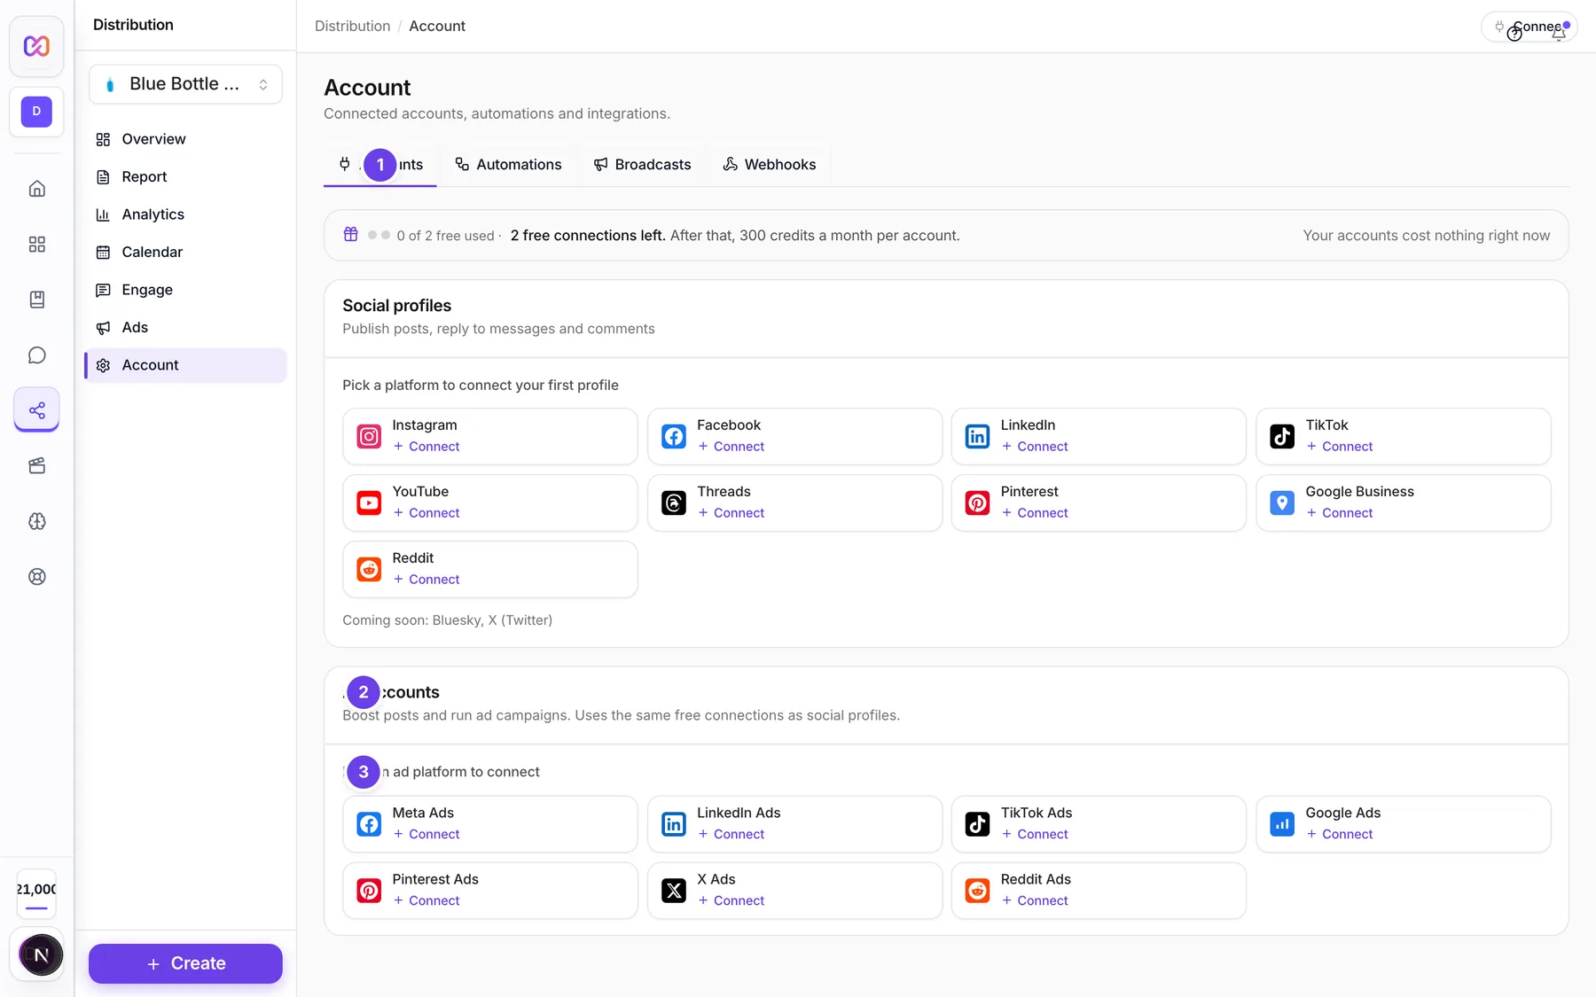Click the dashboard grid icon in rail

pyautogui.click(x=36, y=245)
